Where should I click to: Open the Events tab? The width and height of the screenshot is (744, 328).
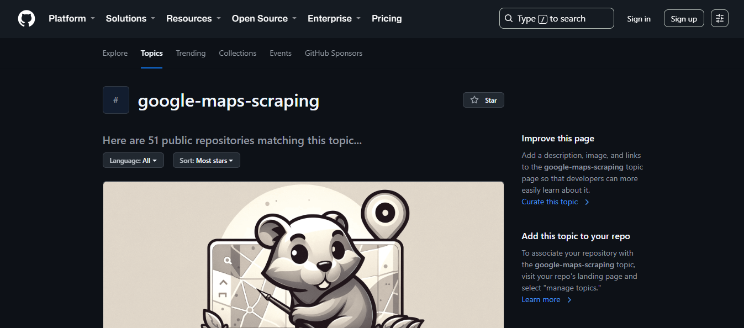pyautogui.click(x=281, y=53)
